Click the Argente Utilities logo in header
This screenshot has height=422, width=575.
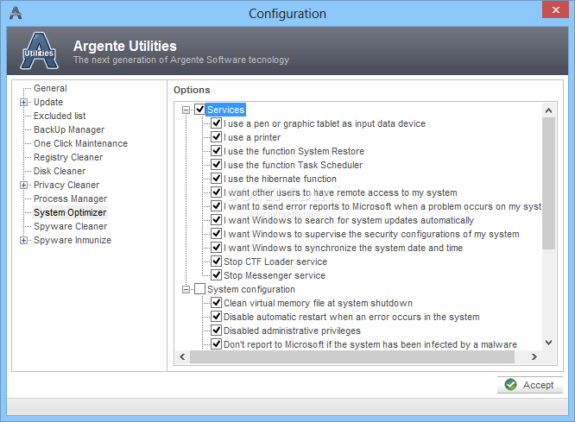tap(39, 51)
